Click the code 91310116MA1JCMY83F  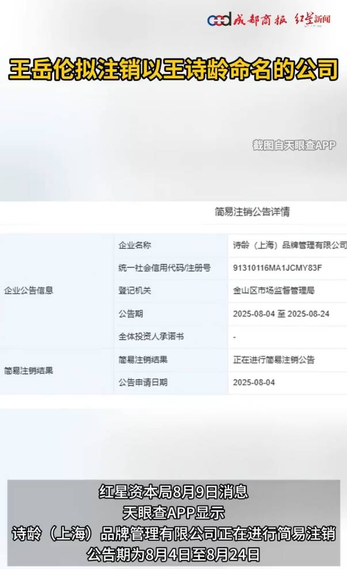pos(277,268)
